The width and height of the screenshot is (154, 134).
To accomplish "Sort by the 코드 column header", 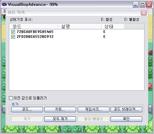I will pyautogui.click(x=34, y=26).
